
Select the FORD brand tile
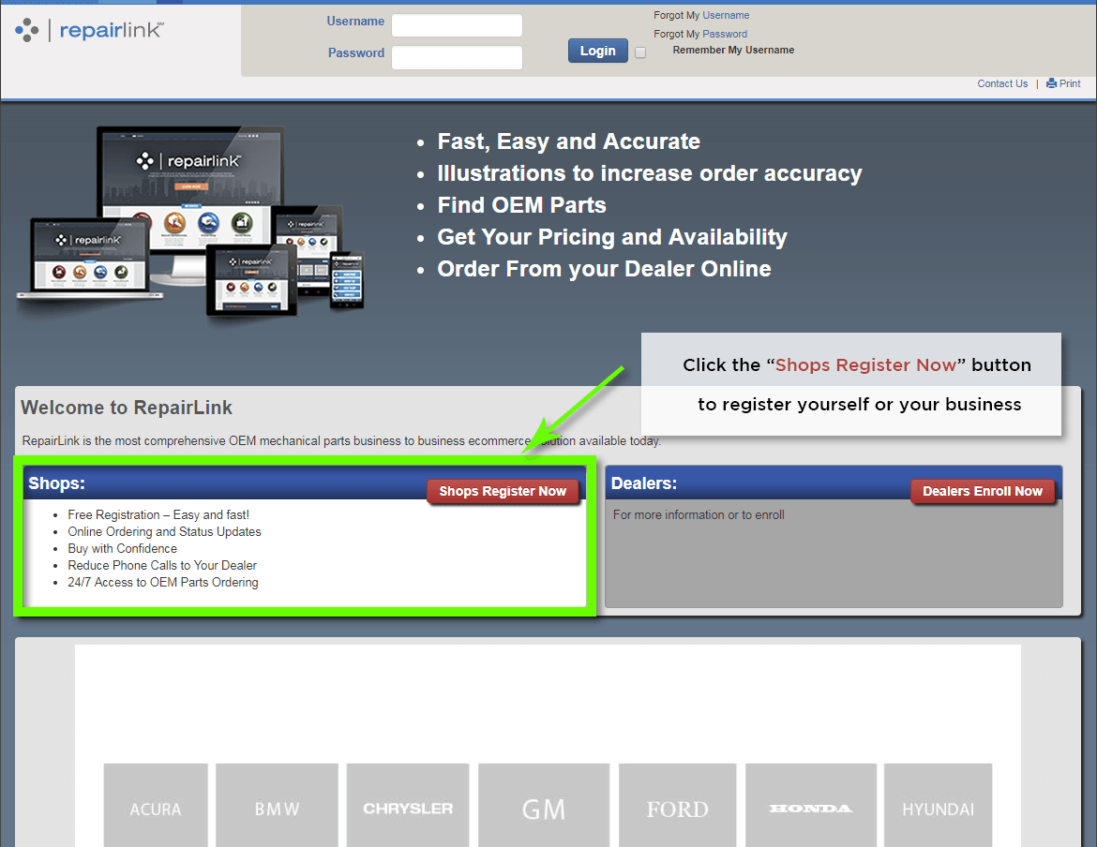click(677, 805)
